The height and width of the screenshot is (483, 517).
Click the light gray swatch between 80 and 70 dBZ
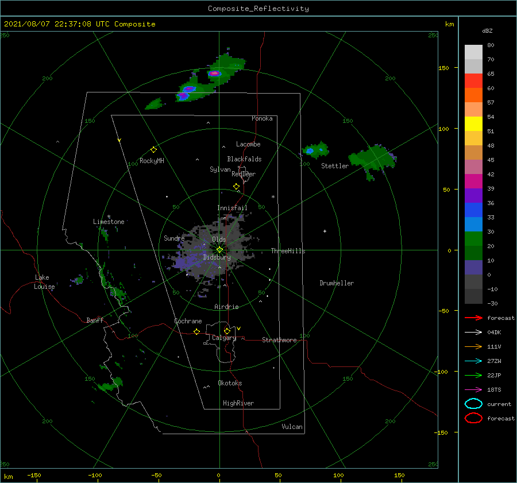point(473,52)
